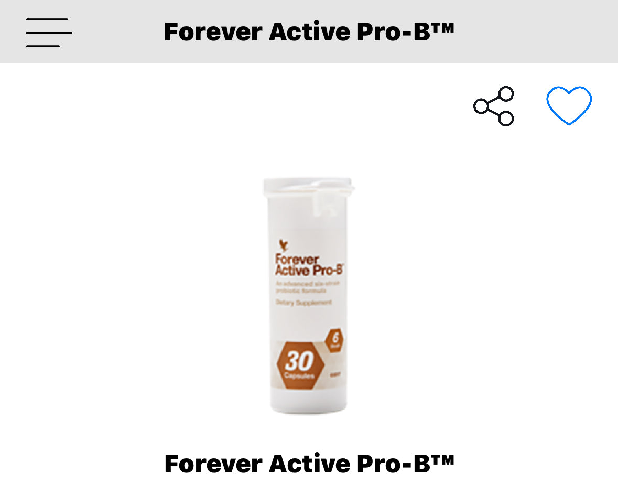Click the Dietary Supplement text on label
Image resolution: width=618 pixels, height=484 pixels.
(303, 302)
